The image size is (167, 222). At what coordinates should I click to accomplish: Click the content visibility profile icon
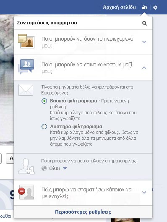[x=26, y=41]
